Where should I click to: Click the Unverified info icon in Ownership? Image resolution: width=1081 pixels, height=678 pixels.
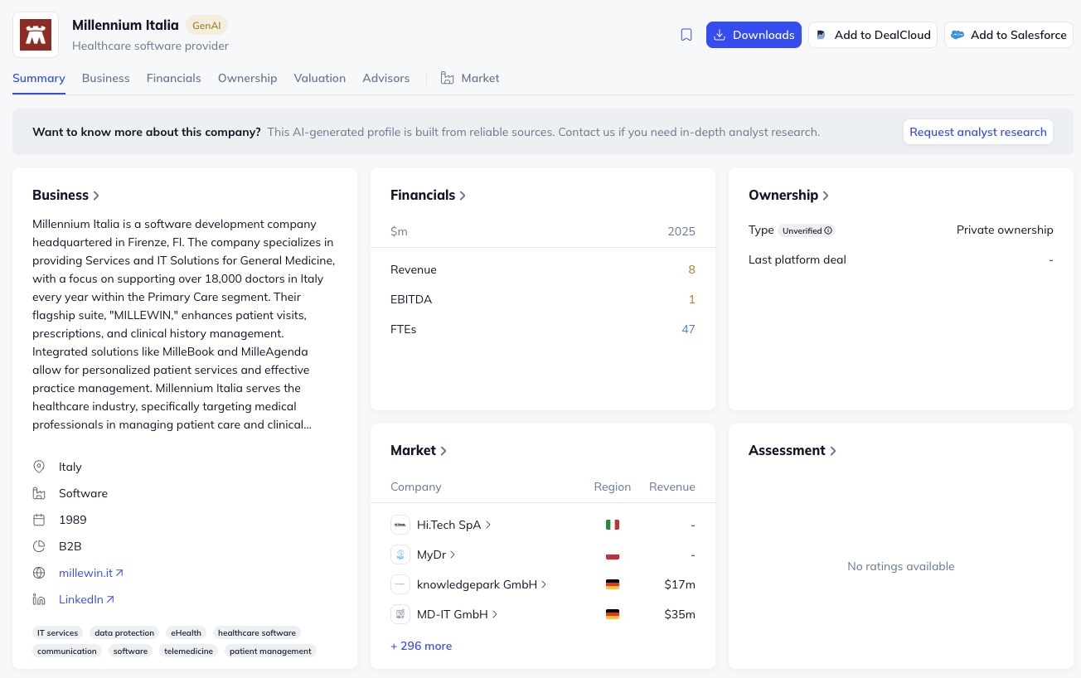828,230
